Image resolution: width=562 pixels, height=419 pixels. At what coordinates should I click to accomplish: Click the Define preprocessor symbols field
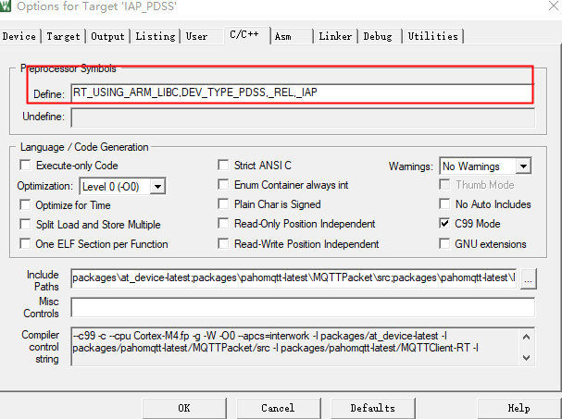pyautogui.click(x=302, y=92)
